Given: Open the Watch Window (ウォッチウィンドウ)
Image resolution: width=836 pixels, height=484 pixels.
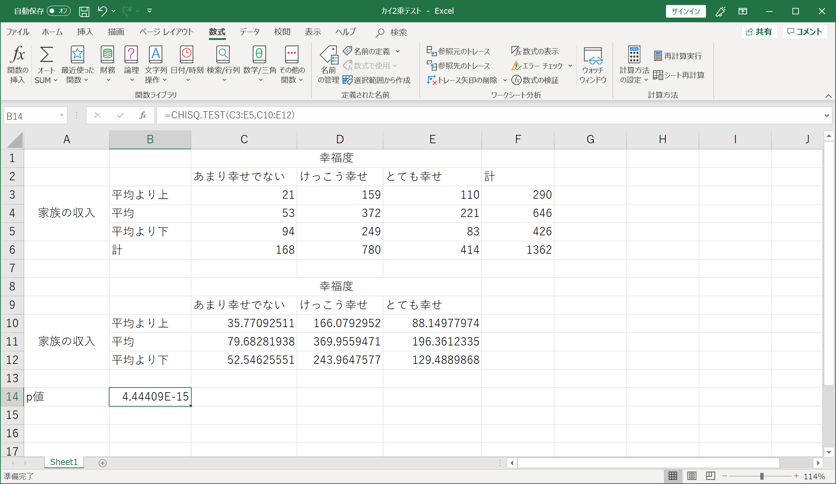Looking at the screenshot, I should (593, 65).
